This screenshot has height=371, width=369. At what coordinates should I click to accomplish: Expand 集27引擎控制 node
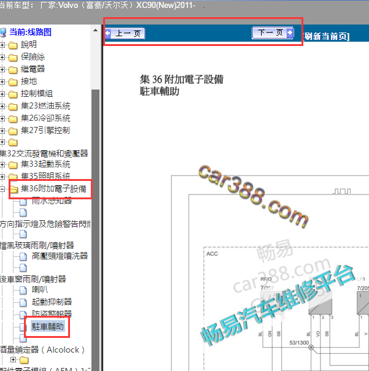click(2, 131)
